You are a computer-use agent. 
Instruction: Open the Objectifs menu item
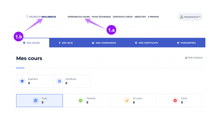(140, 17)
